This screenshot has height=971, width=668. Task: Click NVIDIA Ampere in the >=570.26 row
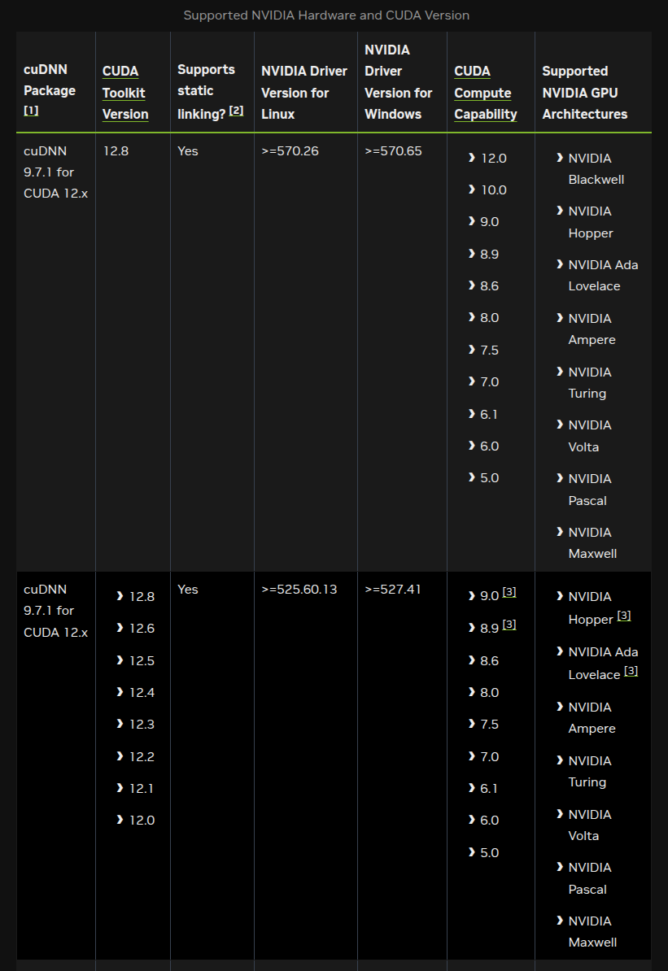pyautogui.click(x=592, y=329)
